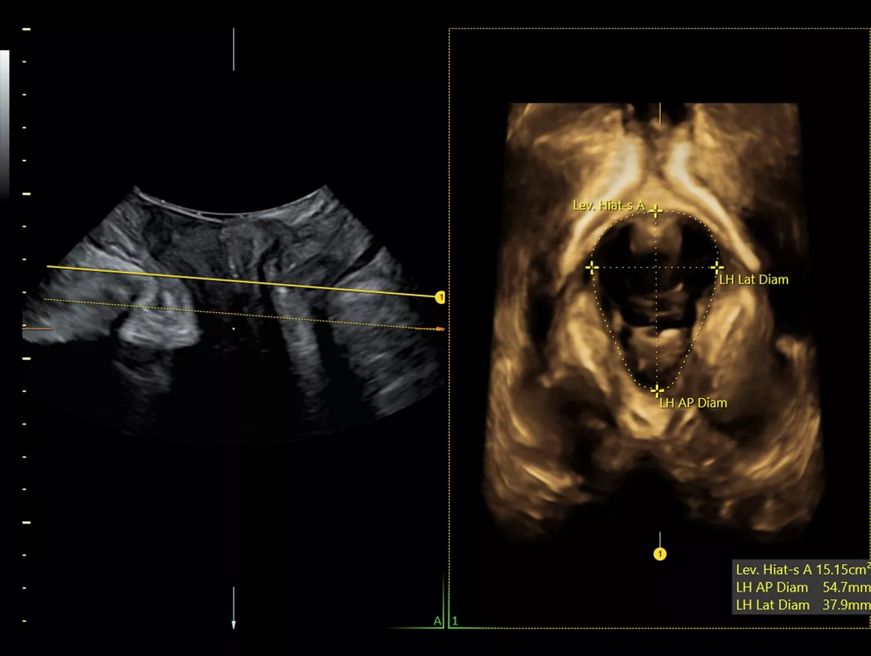Click the right caliper of LH Lat Diam
Image resolution: width=871 pixels, height=656 pixels.
pos(717,267)
